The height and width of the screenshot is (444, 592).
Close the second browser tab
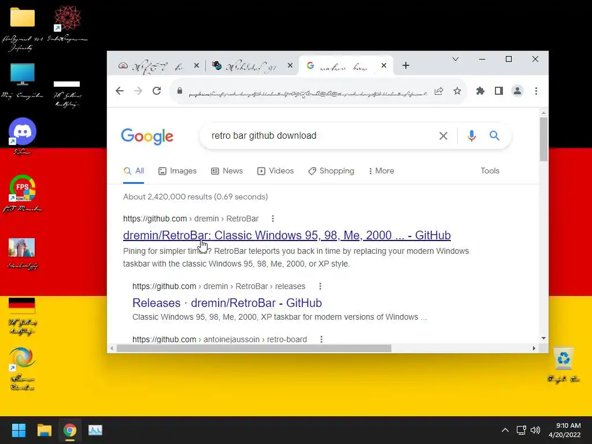coord(290,66)
